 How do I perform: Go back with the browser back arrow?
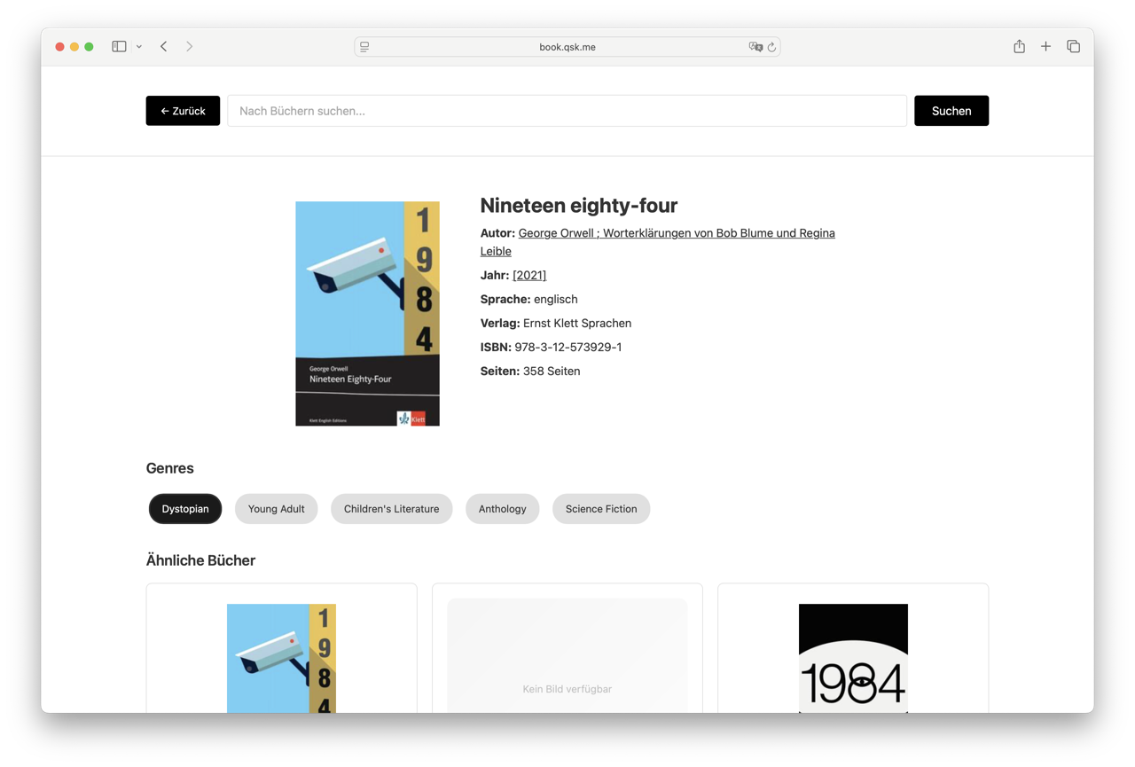164,46
